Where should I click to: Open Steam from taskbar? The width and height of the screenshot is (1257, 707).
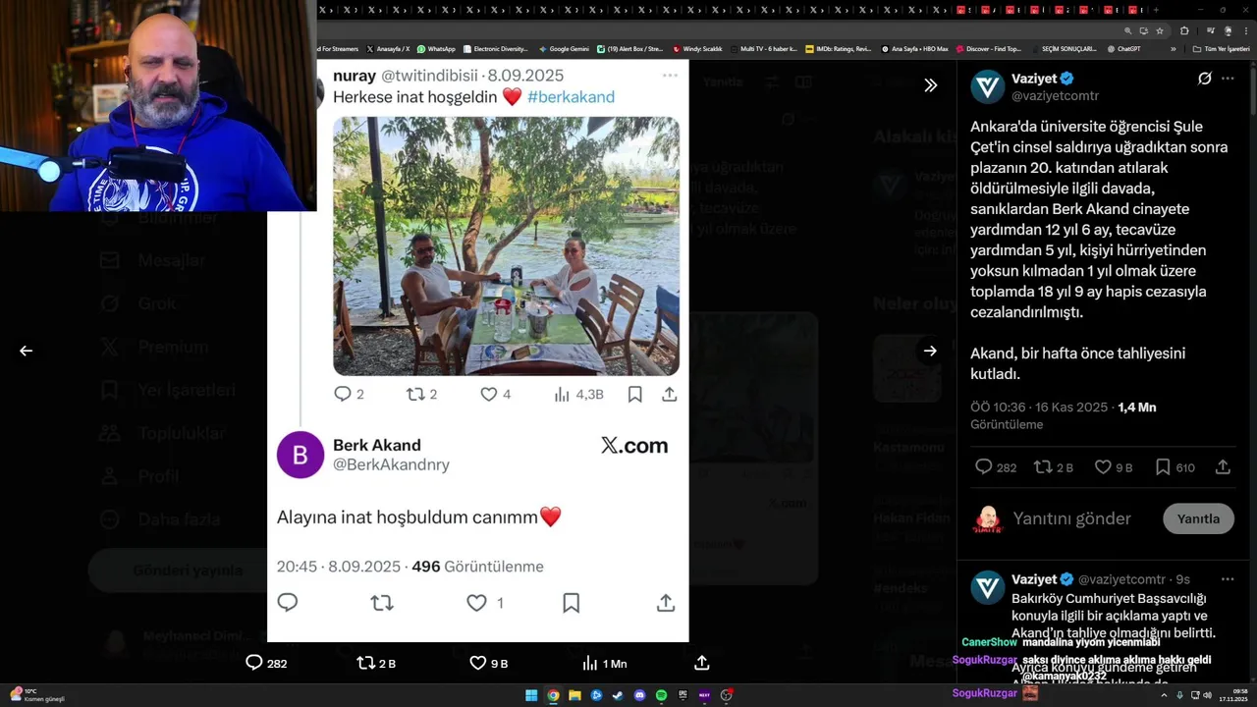618,695
